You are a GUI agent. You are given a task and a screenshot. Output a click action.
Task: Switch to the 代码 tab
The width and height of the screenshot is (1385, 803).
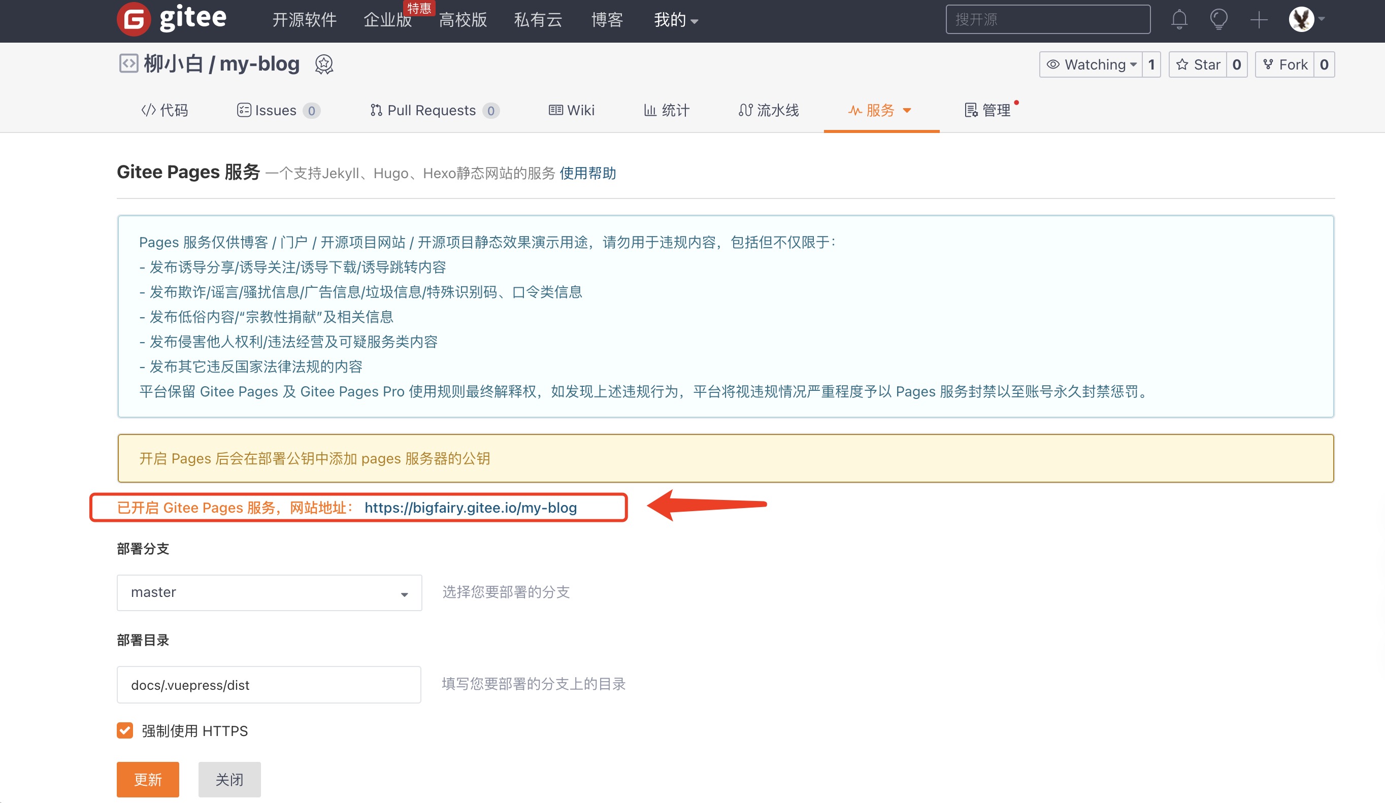(x=164, y=110)
